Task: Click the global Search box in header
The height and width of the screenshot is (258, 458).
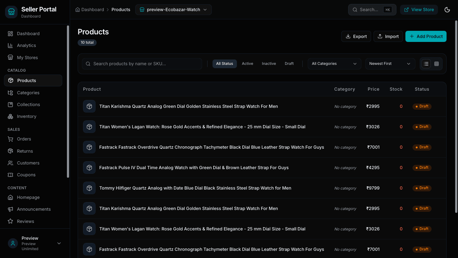Action: tap(372, 10)
